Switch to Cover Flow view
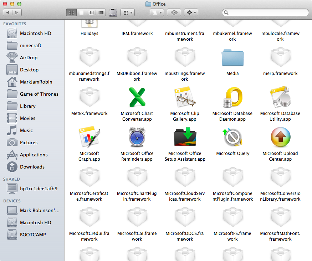Viewport: 312px width, 261px height. click(x=101, y=12)
